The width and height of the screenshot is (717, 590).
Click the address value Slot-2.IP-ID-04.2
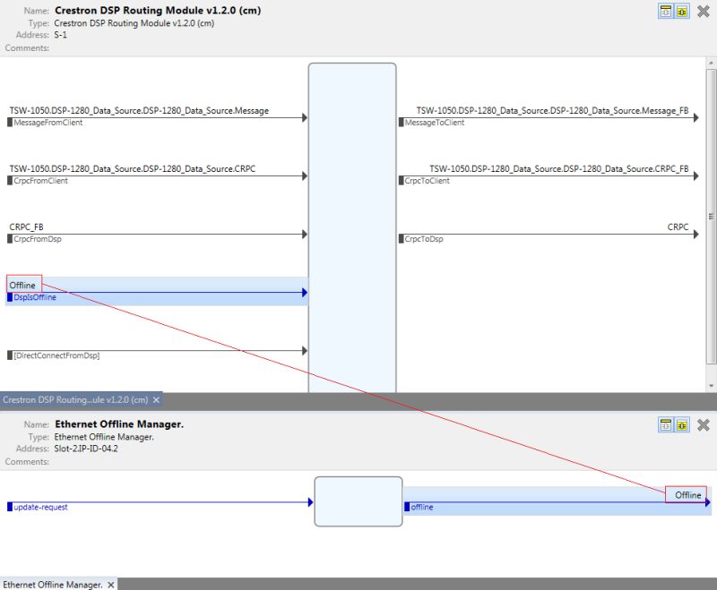click(86, 449)
